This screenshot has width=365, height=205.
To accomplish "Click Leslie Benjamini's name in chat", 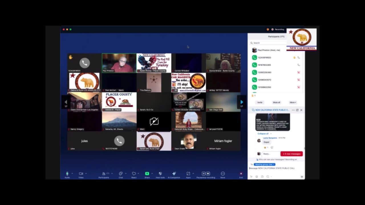I will coord(270,138).
